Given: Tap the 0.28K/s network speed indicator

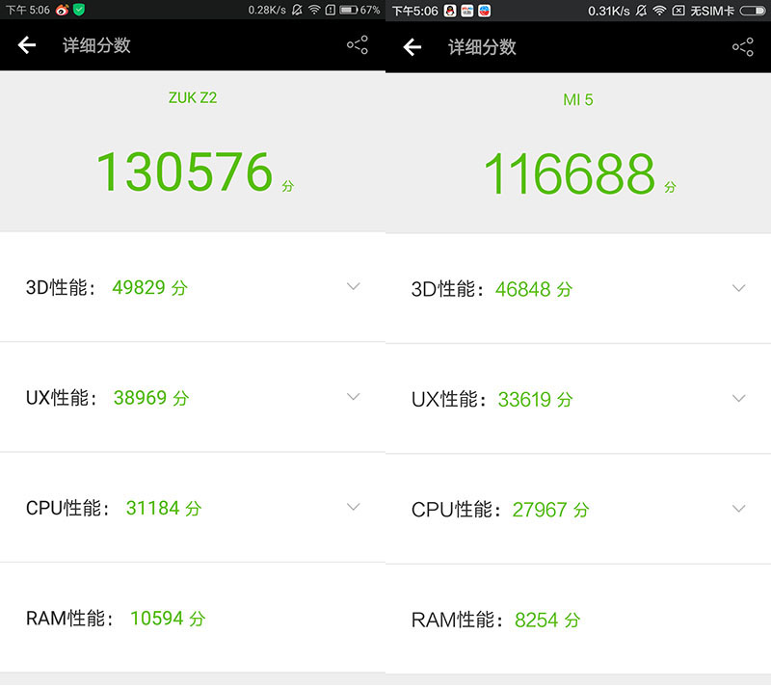Looking at the screenshot, I should point(267,10).
